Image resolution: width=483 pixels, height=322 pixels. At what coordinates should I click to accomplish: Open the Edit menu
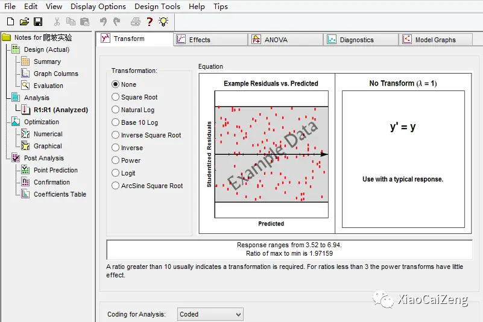point(31,6)
